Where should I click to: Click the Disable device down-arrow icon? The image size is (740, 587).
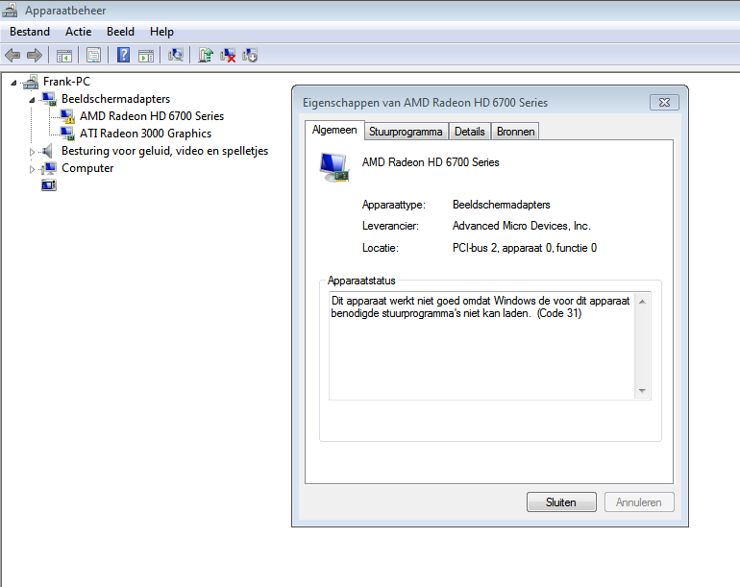pyautogui.click(x=250, y=55)
